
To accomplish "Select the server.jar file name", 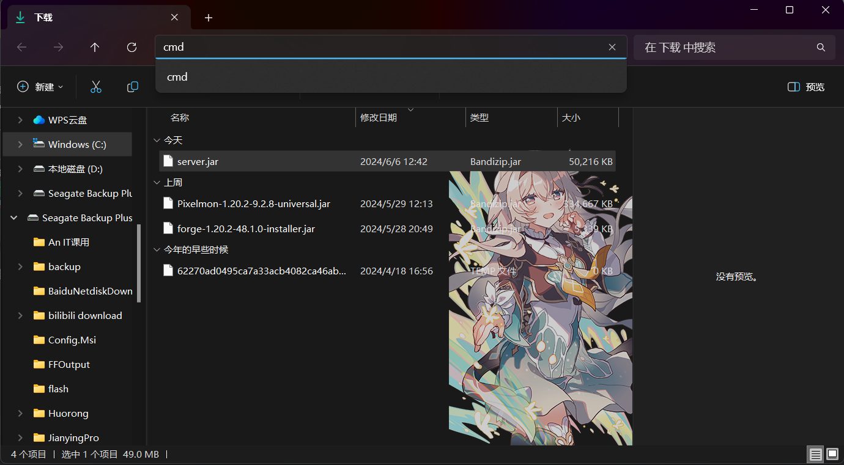I will coord(198,162).
